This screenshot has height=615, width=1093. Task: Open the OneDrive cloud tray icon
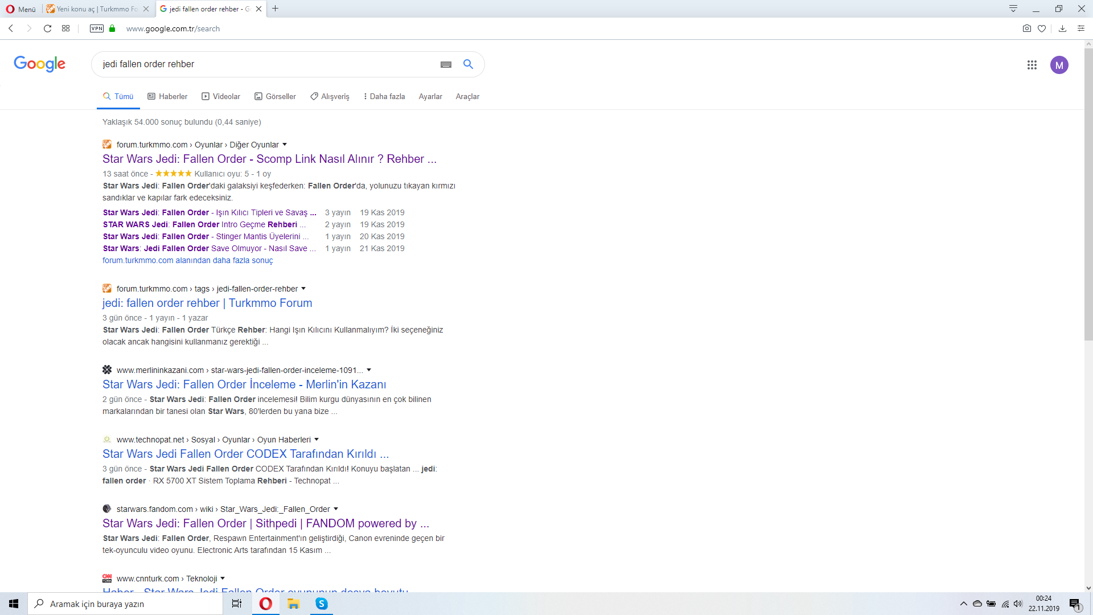977,604
